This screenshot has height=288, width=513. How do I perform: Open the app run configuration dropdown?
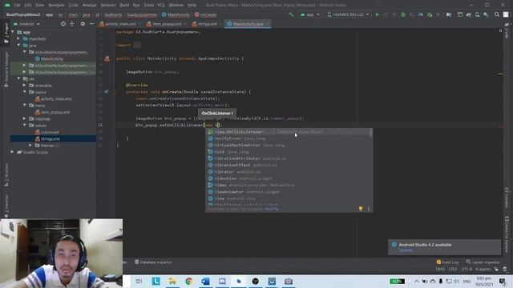pos(309,14)
